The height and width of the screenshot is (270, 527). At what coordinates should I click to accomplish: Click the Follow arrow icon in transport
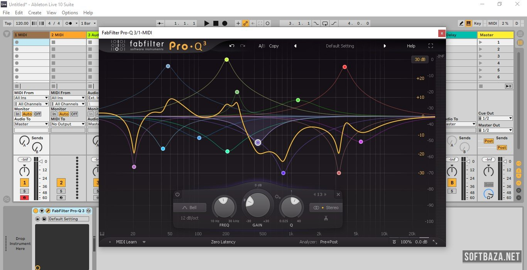(160, 23)
